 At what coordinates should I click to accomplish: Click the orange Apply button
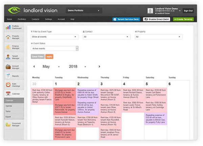[49, 57]
